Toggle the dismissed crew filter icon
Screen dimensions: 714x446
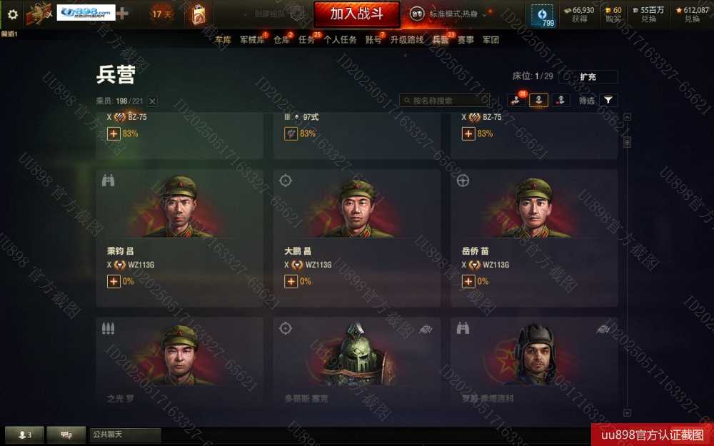pos(561,100)
